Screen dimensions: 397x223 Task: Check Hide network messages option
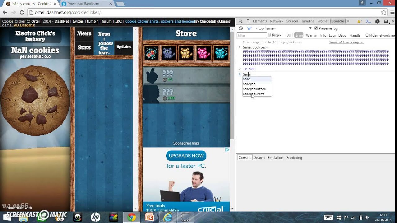(x=367, y=35)
